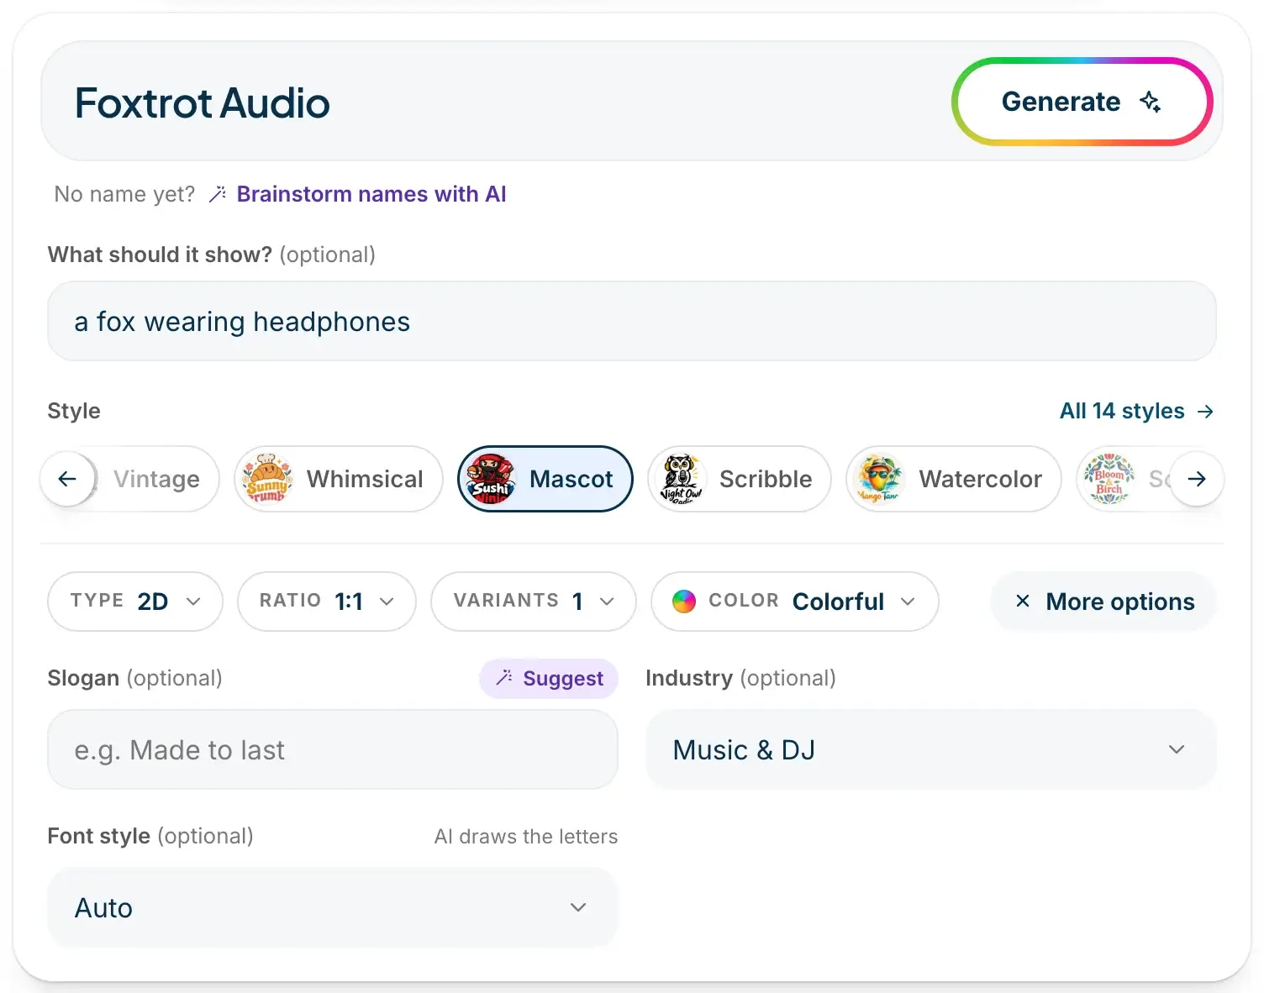Select the Scribble style
This screenshot has width=1264, height=993.
pyautogui.click(x=740, y=479)
